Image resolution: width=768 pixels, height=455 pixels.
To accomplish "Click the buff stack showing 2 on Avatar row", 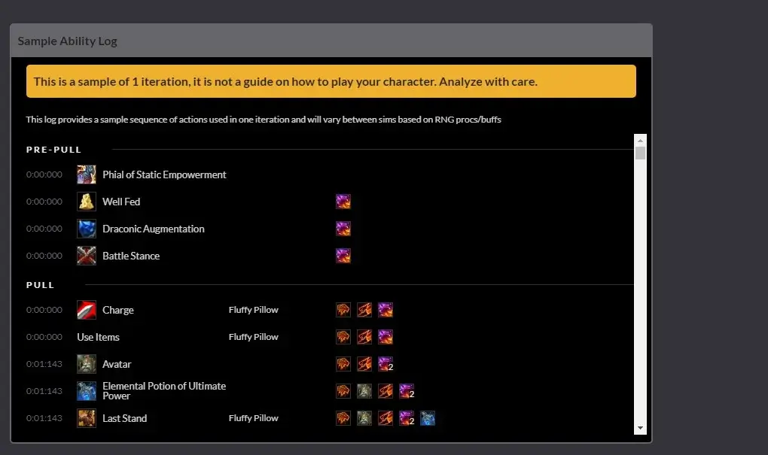I will [386, 363].
